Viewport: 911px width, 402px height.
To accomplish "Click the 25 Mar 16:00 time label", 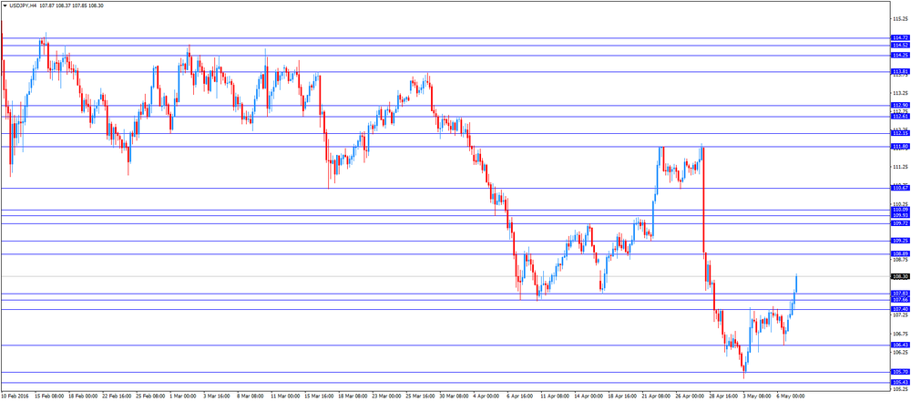I will [420, 397].
